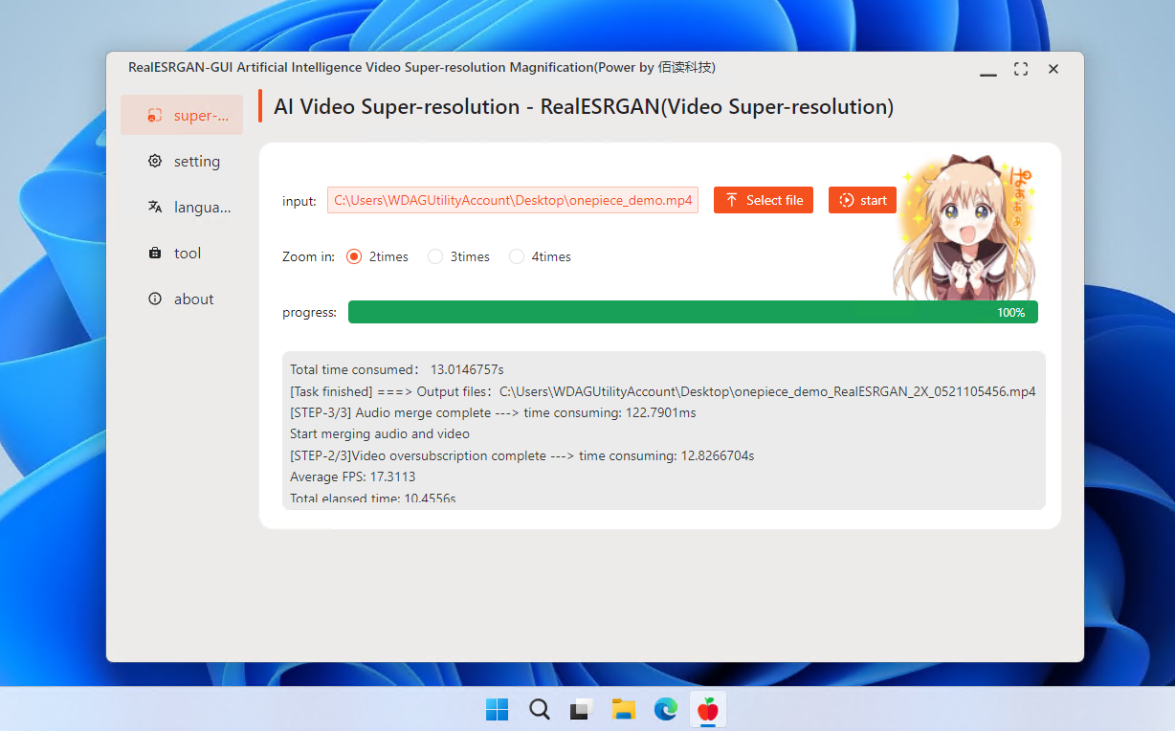This screenshot has height=731, width=1175.
Task: Click the Select file button
Action: (764, 200)
